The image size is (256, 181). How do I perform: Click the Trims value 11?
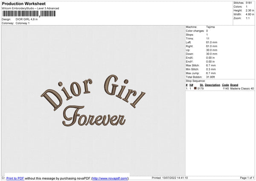click(x=207, y=38)
